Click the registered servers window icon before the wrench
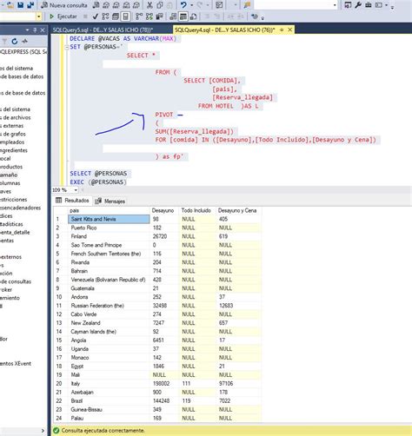412x436 pixels. coord(348,5)
